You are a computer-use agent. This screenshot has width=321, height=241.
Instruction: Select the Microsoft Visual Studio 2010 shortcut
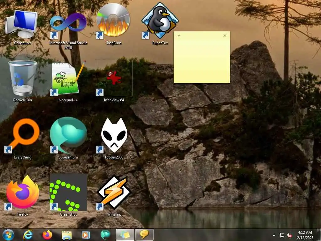[x=68, y=24]
